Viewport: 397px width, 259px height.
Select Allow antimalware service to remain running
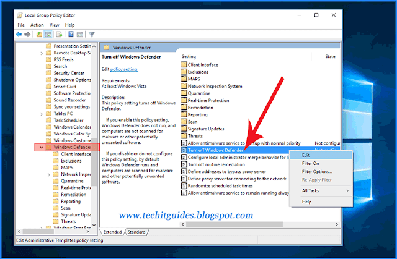click(235, 193)
